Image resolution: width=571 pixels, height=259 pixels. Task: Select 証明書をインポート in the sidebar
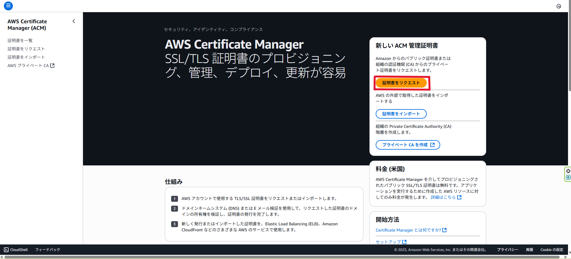(26, 57)
